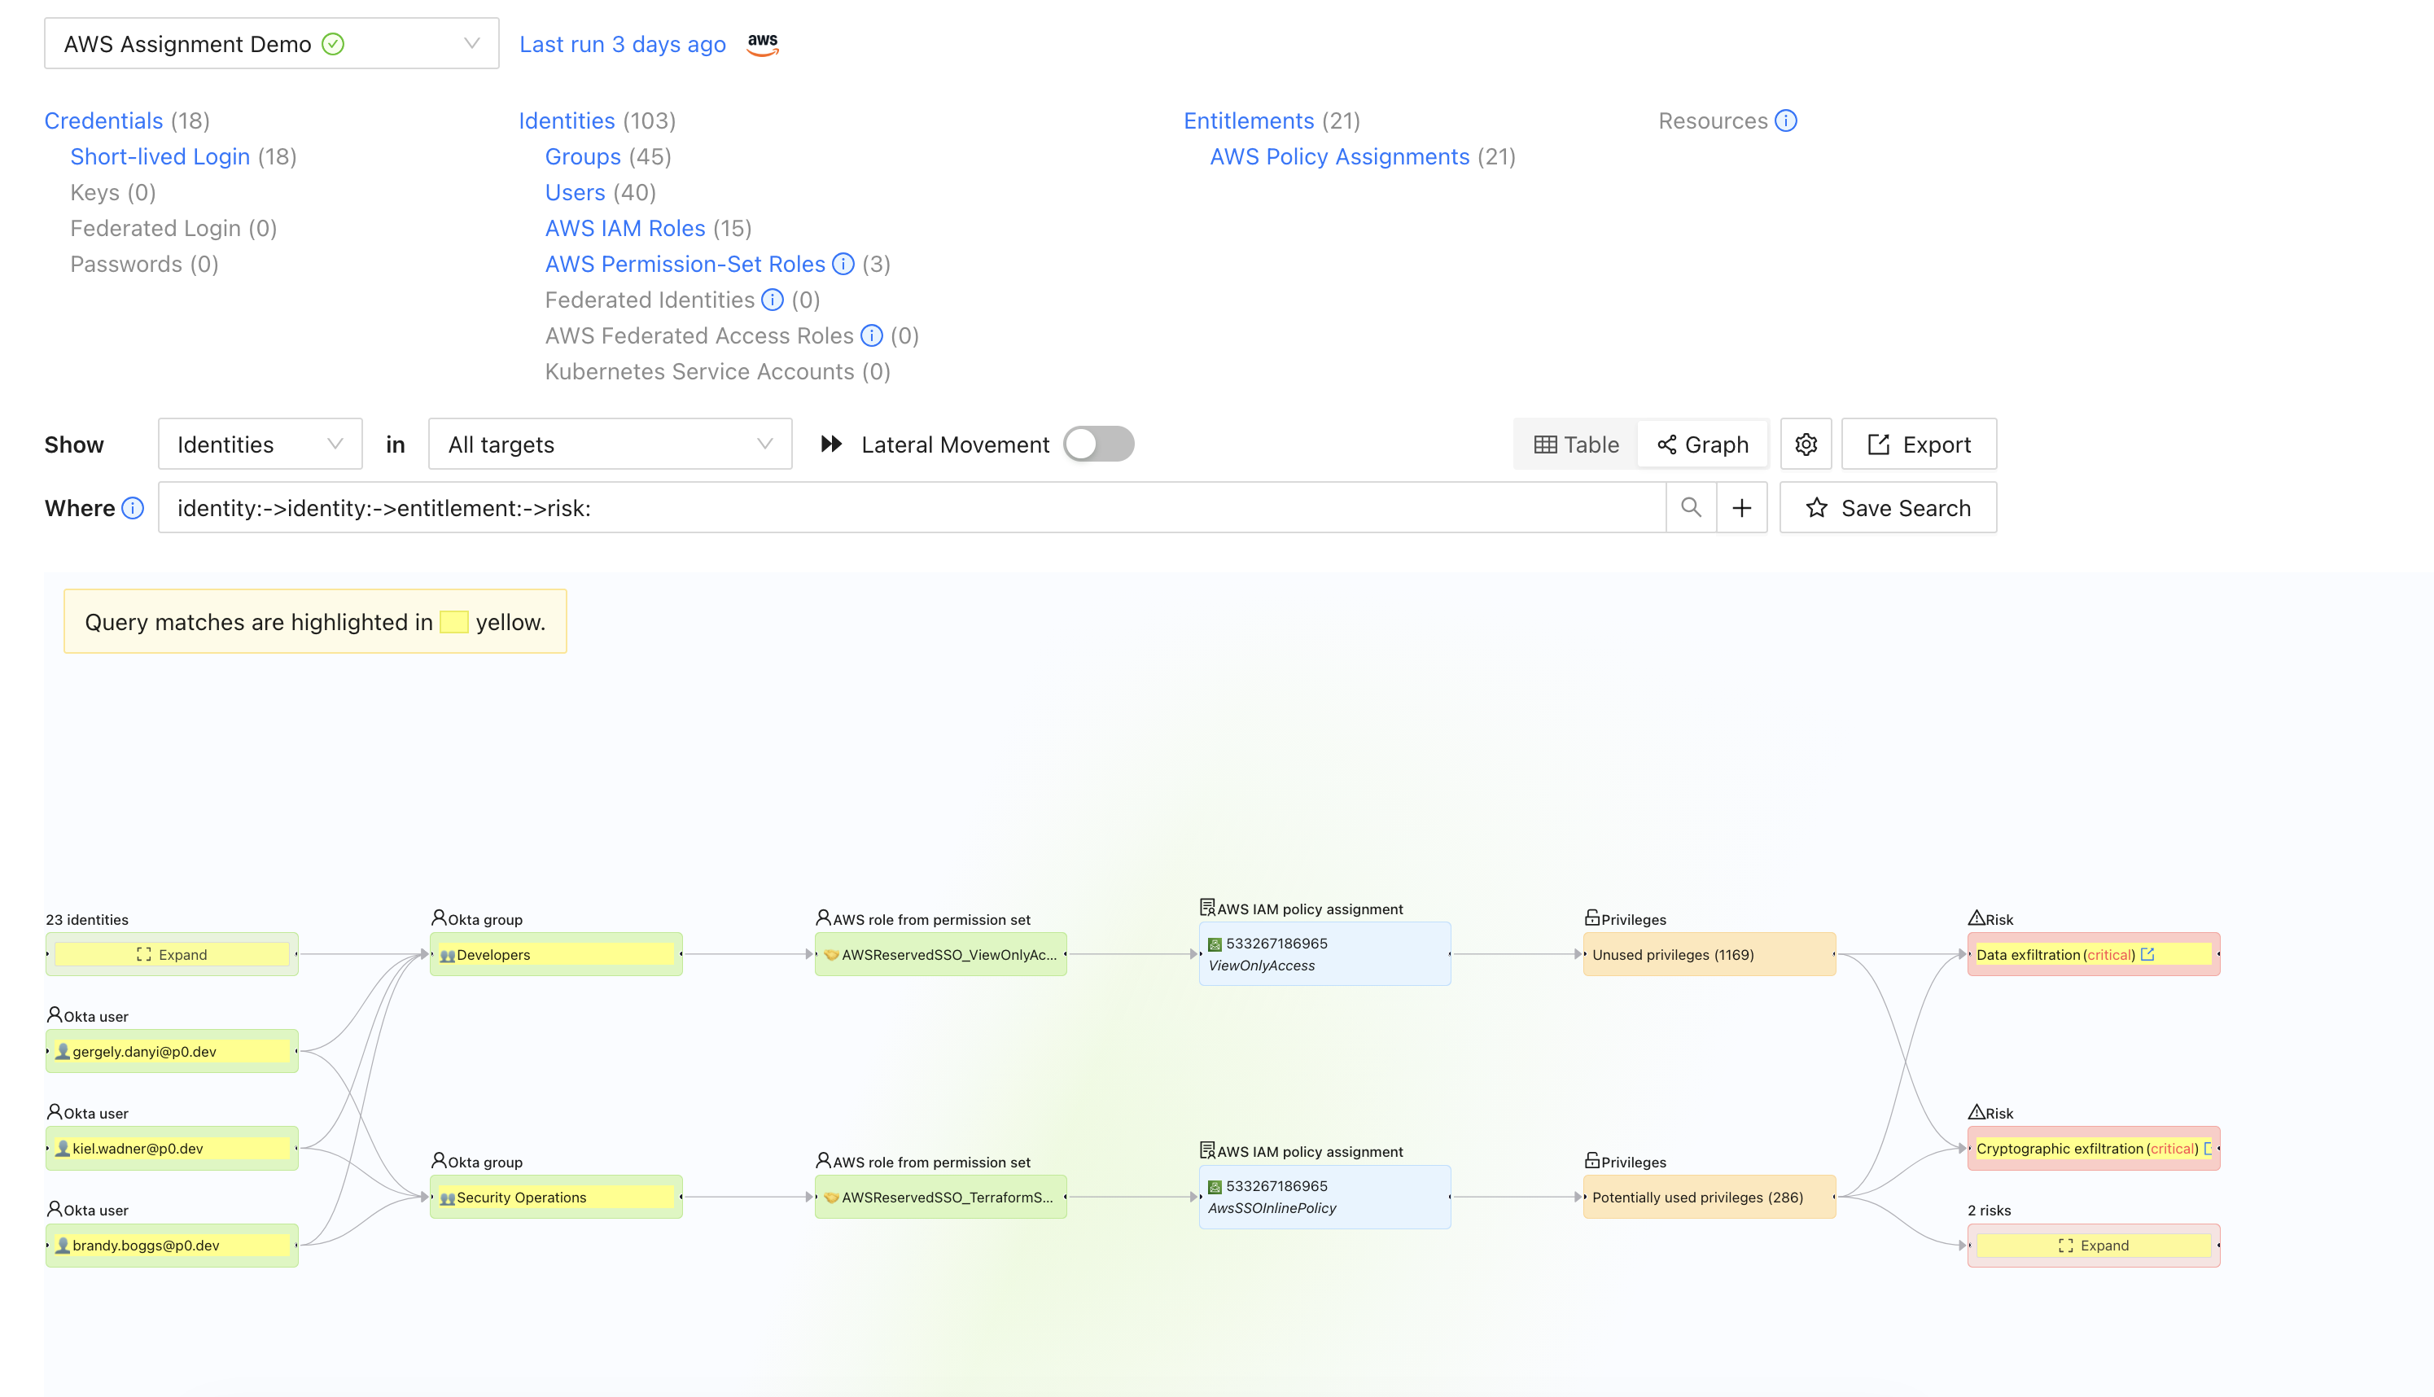
Task: Click the plus icon next to search
Action: click(1741, 507)
